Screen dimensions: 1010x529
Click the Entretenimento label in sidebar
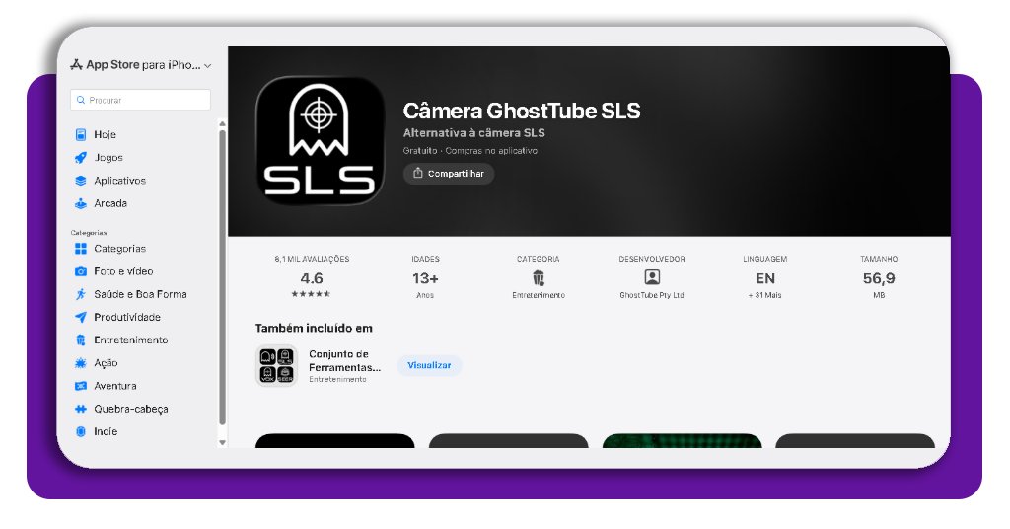pos(131,340)
